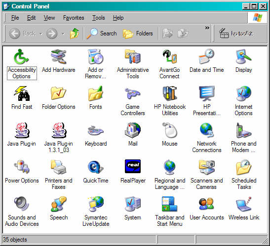The height and width of the screenshot is (246, 270).
Task: Open the Favorites menu
Action: [74, 18]
